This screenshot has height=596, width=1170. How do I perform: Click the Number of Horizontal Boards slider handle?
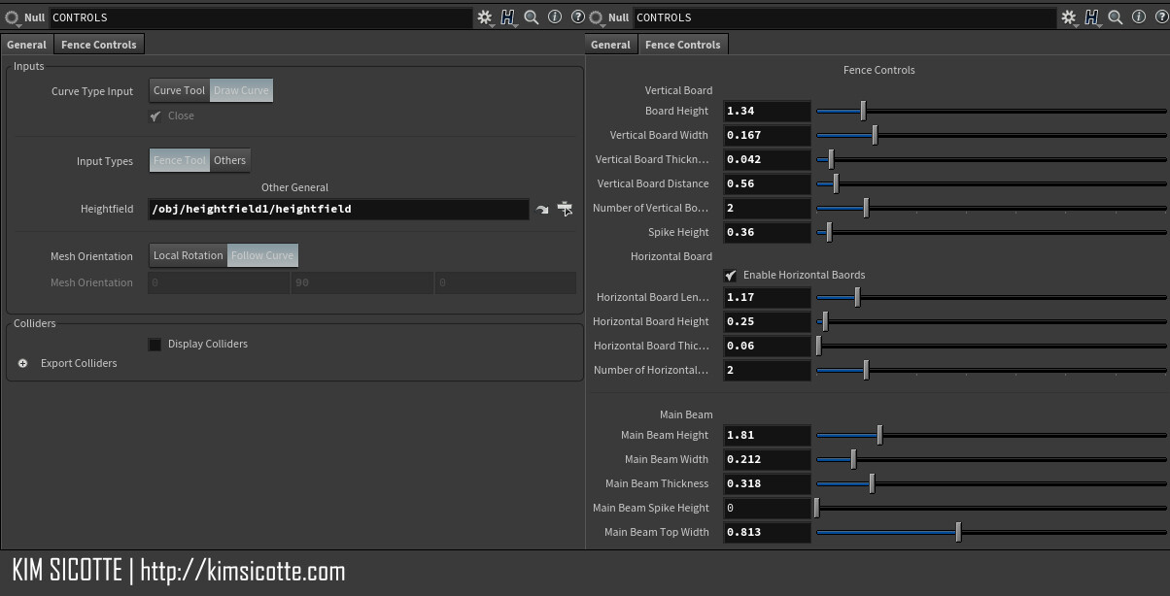point(866,370)
